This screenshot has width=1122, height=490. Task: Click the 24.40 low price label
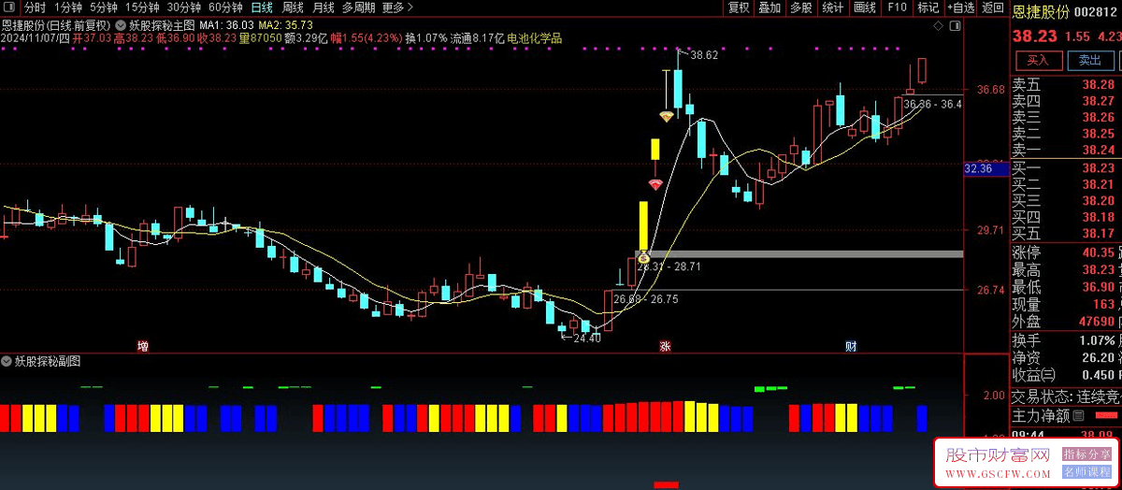(585, 339)
